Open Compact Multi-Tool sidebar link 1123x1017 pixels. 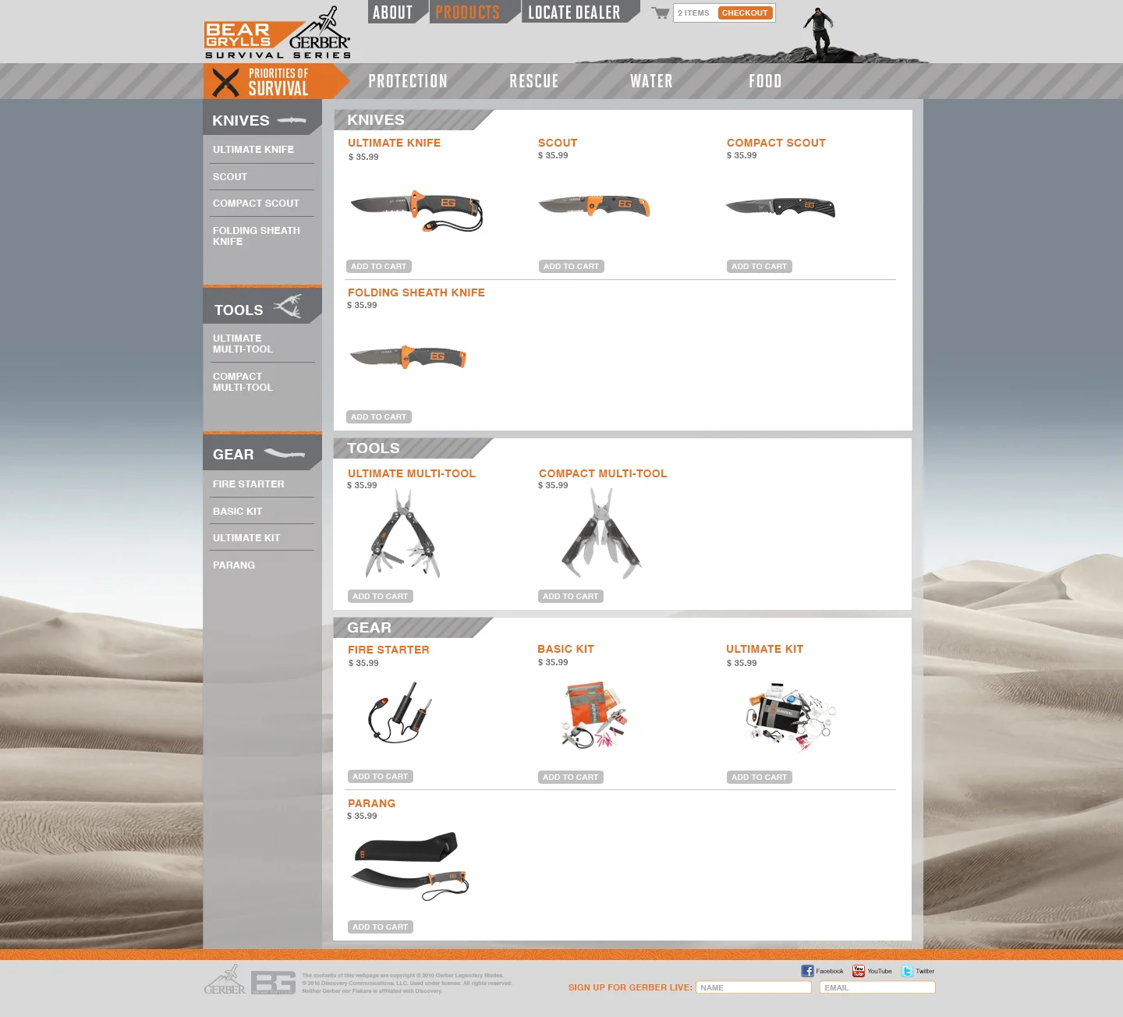click(x=243, y=382)
